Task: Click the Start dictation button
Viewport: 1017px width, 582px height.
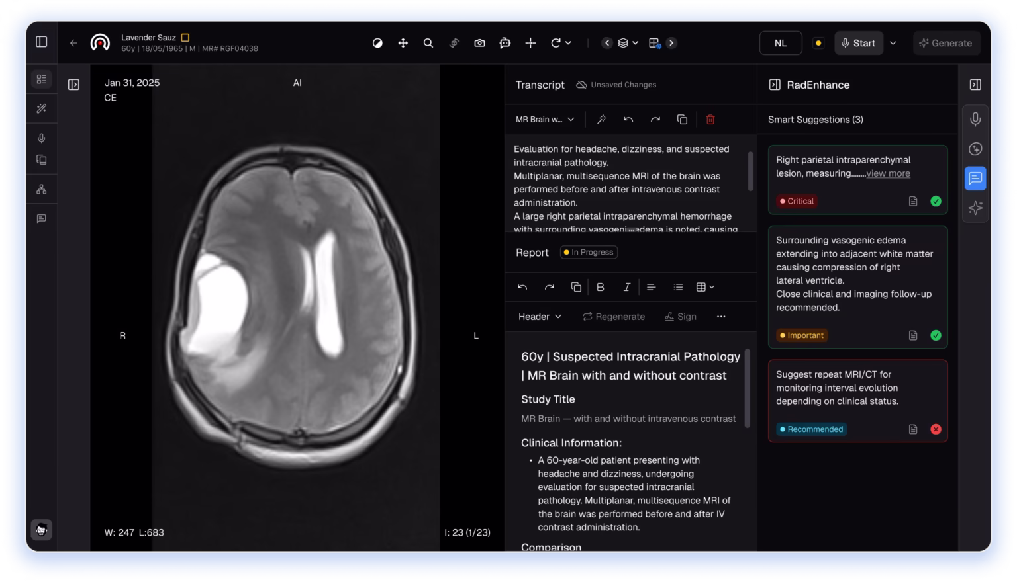Action: (858, 43)
